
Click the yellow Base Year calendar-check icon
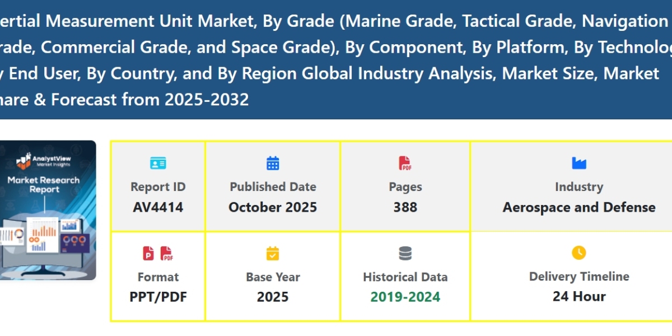pos(273,254)
